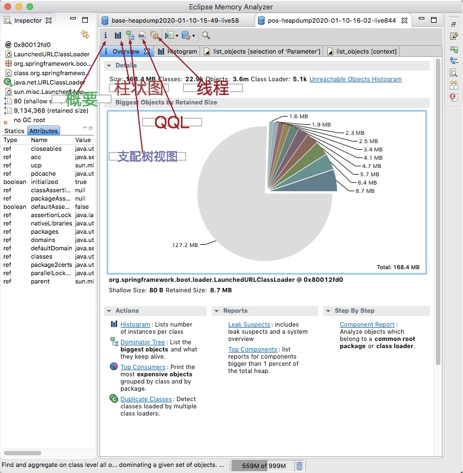Open the Error Log icon in right sidebar
The image size is (463, 473).
coord(454,97)
